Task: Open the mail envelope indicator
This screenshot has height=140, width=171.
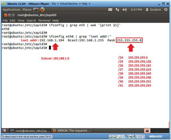Action: coord(110,10)
